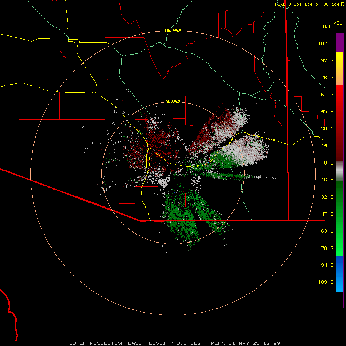Select the -47.6 legend value
The image size is (346, 346).
[326, 214]
